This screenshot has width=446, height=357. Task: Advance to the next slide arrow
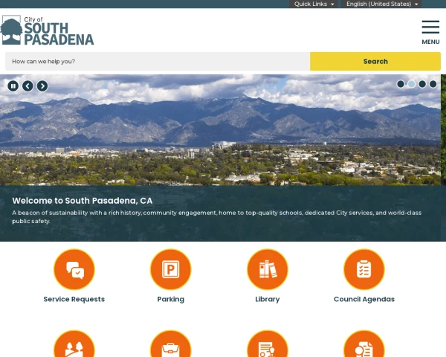click(x=42, y=86)
